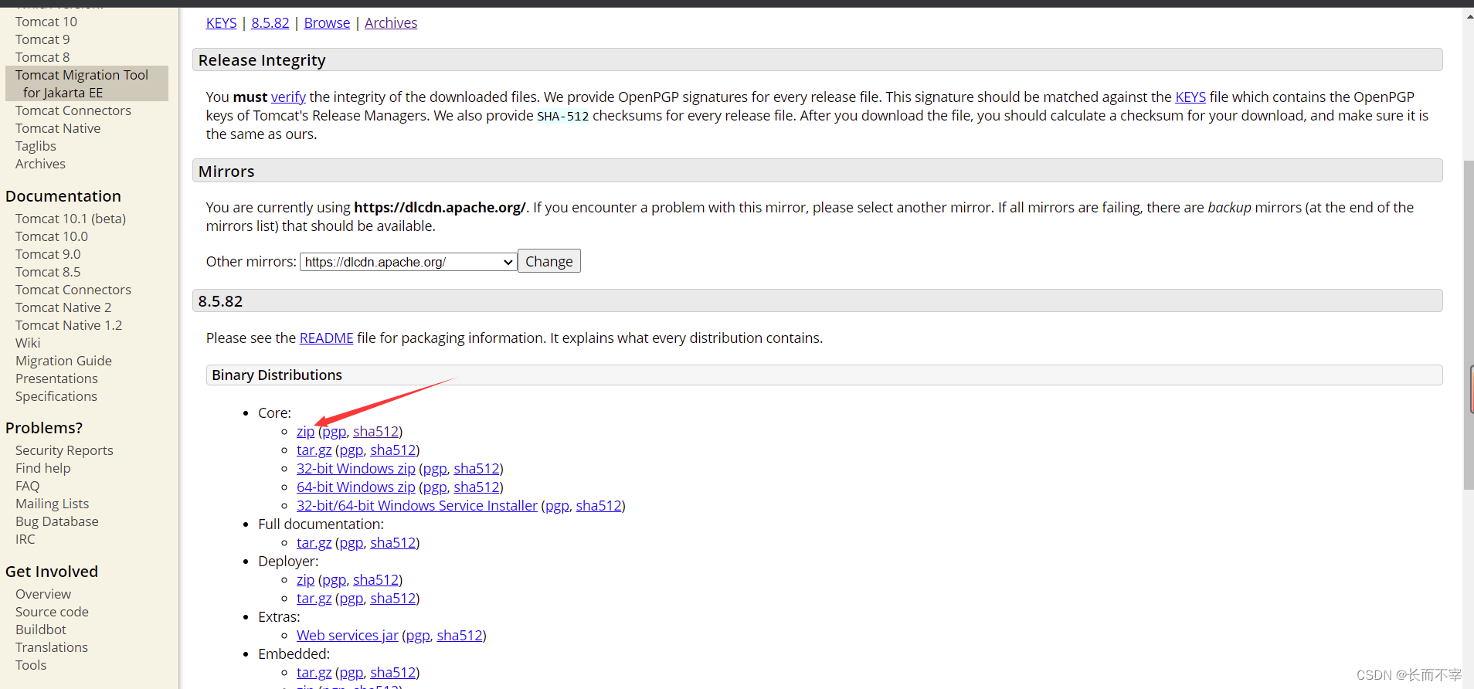Open Tomcat 10.1 (beta) documentation
This screenshot has height=689, width=1474.
coord(70,219)
